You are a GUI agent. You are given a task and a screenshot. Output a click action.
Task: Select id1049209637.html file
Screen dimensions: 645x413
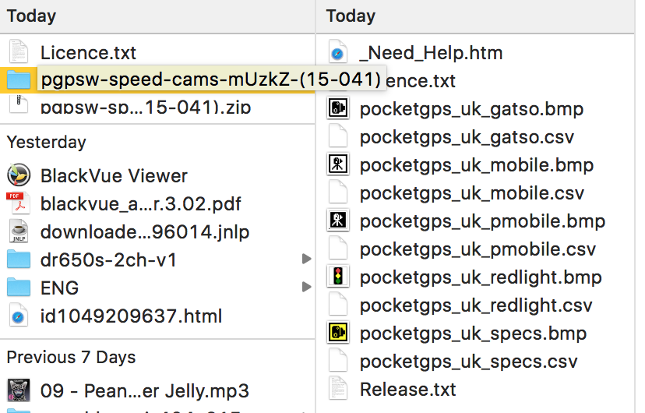pos(131,316)
